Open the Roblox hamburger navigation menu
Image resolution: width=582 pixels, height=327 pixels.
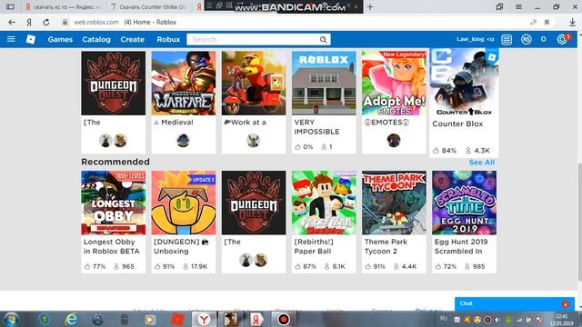[11, 39]
